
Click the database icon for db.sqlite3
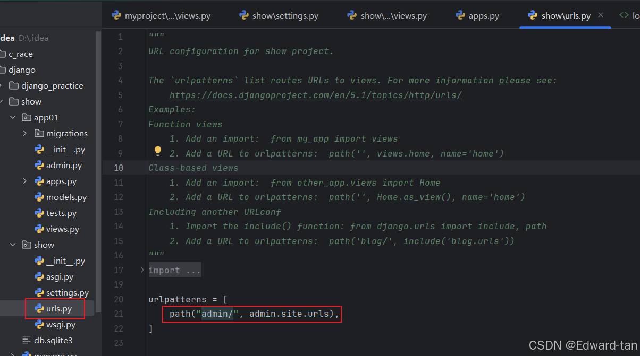[26, 340]
